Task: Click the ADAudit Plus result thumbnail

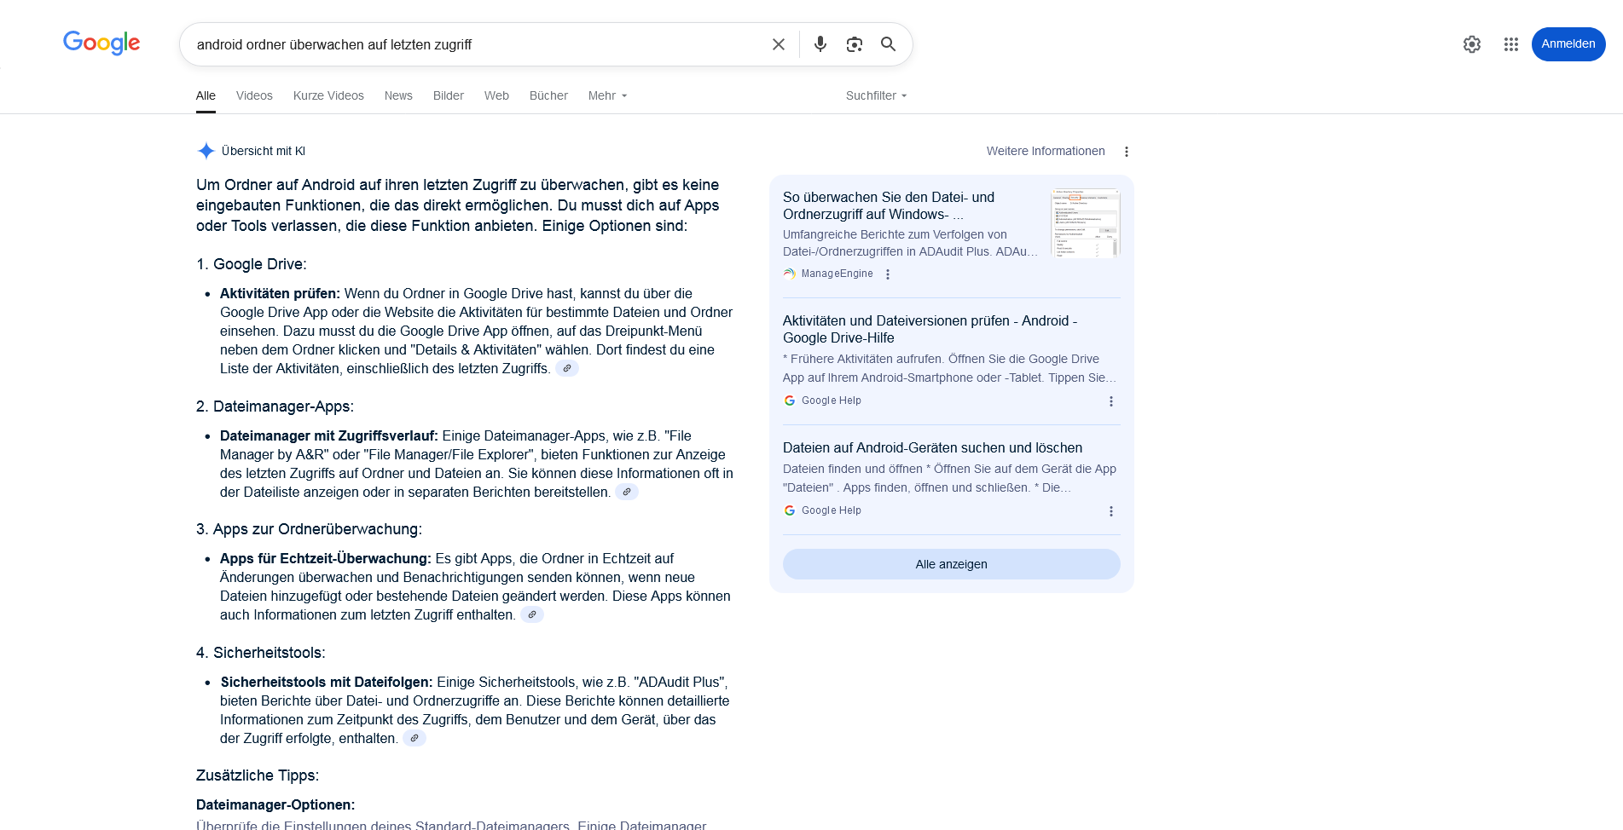Action: [x=1085, y=222]
